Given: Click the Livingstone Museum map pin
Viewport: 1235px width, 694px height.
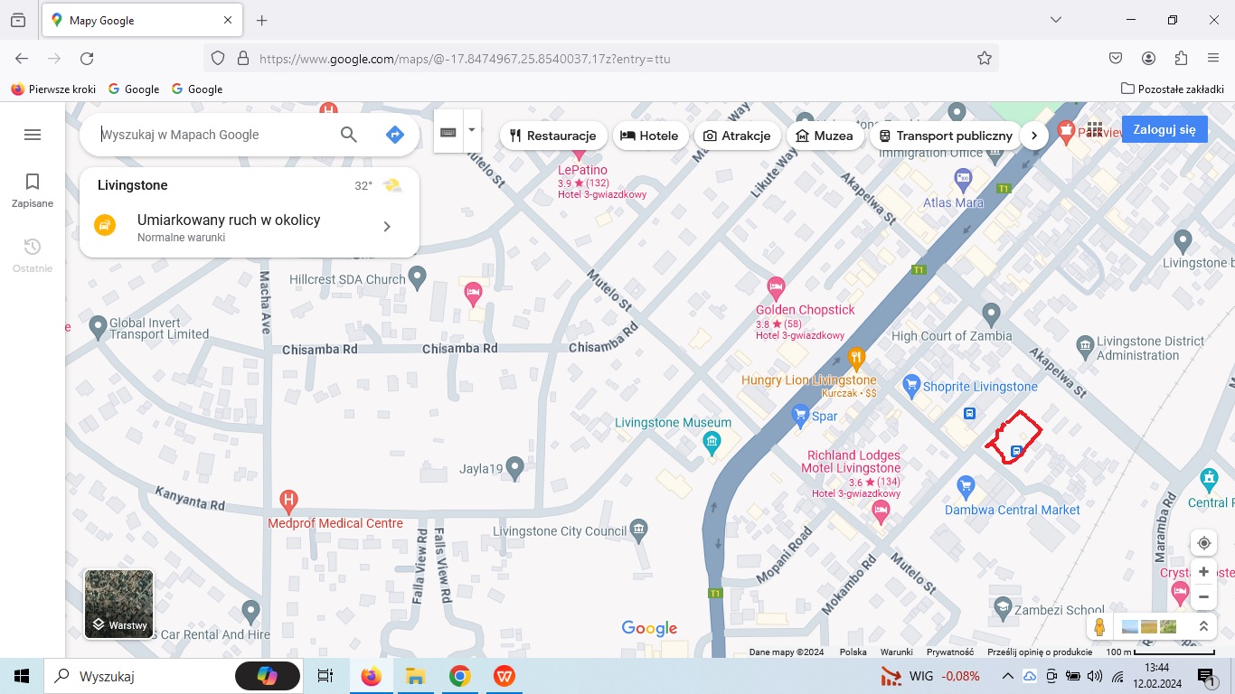Looking at the screenshot, I should pyautogui.click(x=712, y=443).
